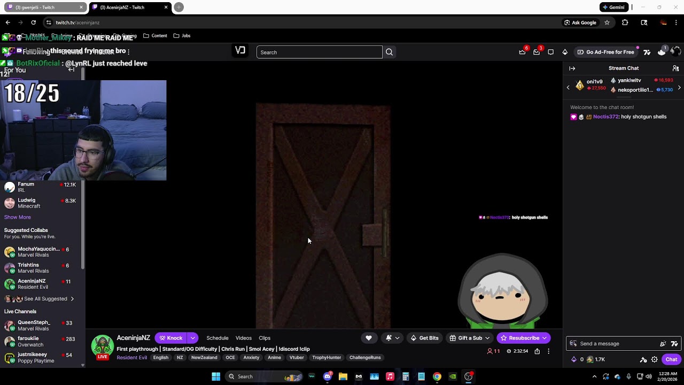Image resolution: width=684 pixels, height=385 pixels.
Task: Open Gemini in Chrome title bar
Action: click(613, 7)
